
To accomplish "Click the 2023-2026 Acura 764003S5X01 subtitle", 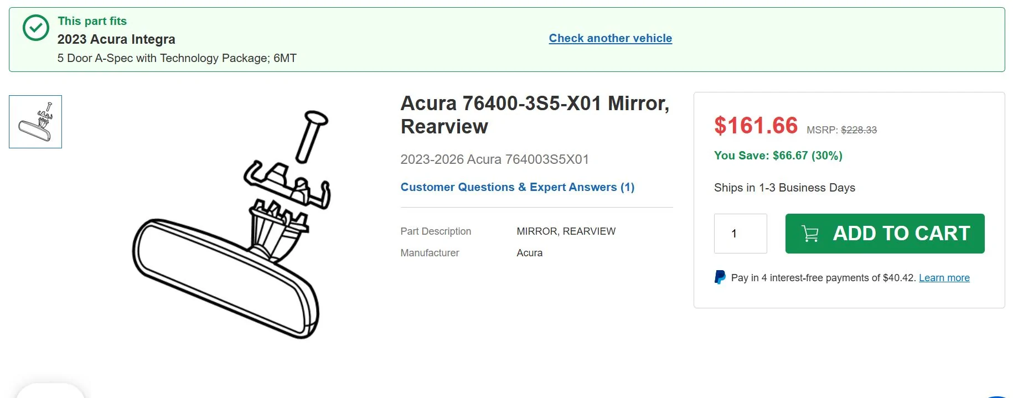I will click(494, 159).
